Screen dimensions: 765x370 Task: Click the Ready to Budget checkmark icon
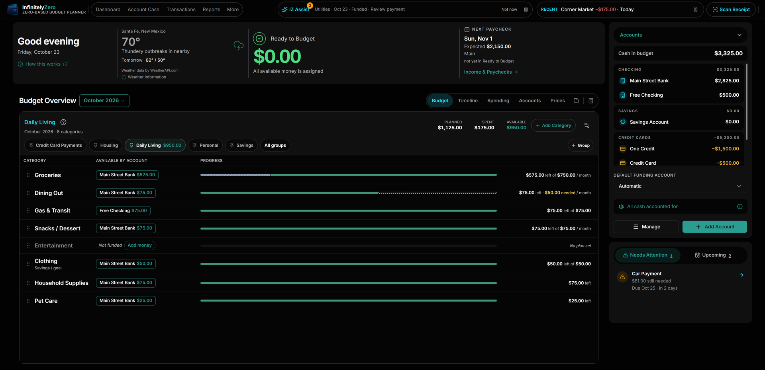click(259, 39)
